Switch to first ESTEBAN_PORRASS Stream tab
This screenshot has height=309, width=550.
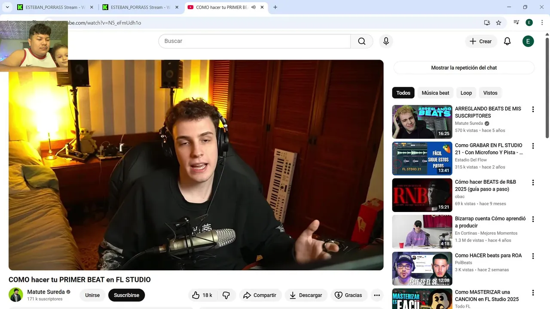tap(55, 7)
